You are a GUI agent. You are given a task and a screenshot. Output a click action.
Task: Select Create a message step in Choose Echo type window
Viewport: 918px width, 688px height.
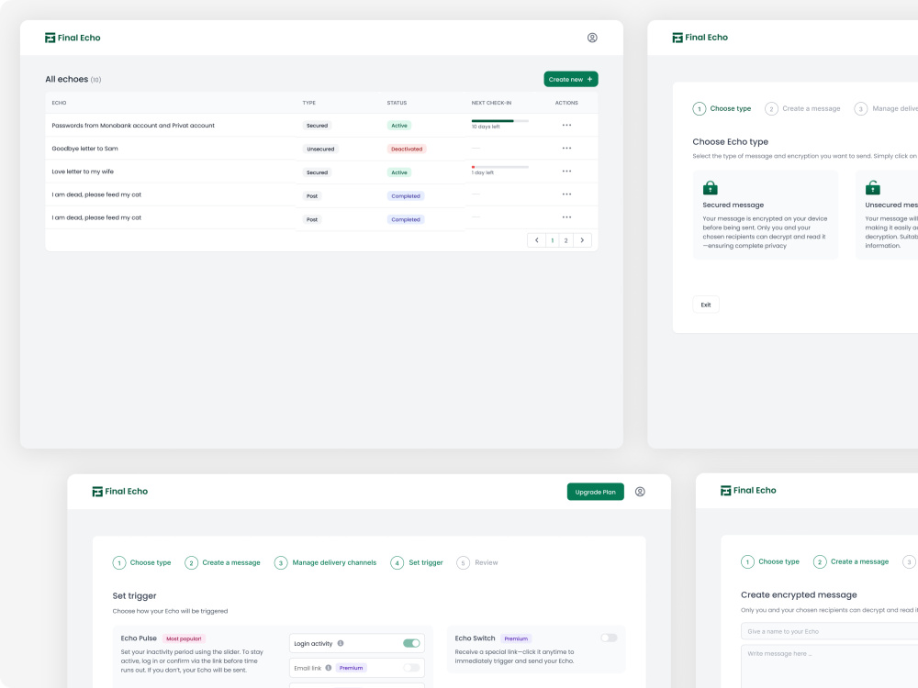coord(802,109)
